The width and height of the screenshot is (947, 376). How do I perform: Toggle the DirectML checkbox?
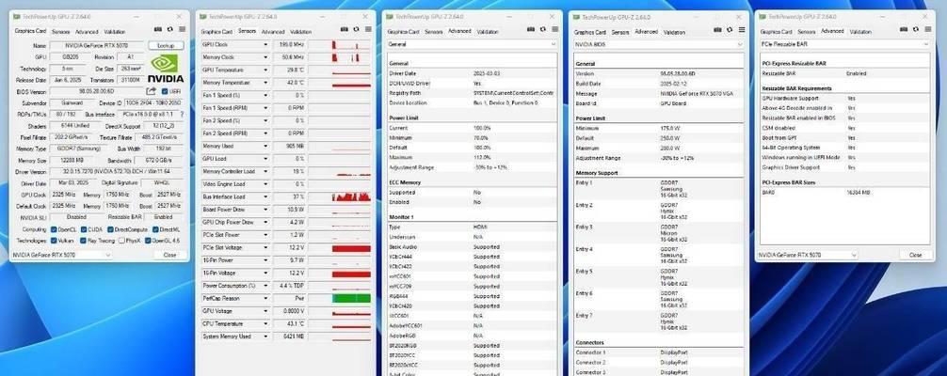pyautogui.click(x=156, y=230)
